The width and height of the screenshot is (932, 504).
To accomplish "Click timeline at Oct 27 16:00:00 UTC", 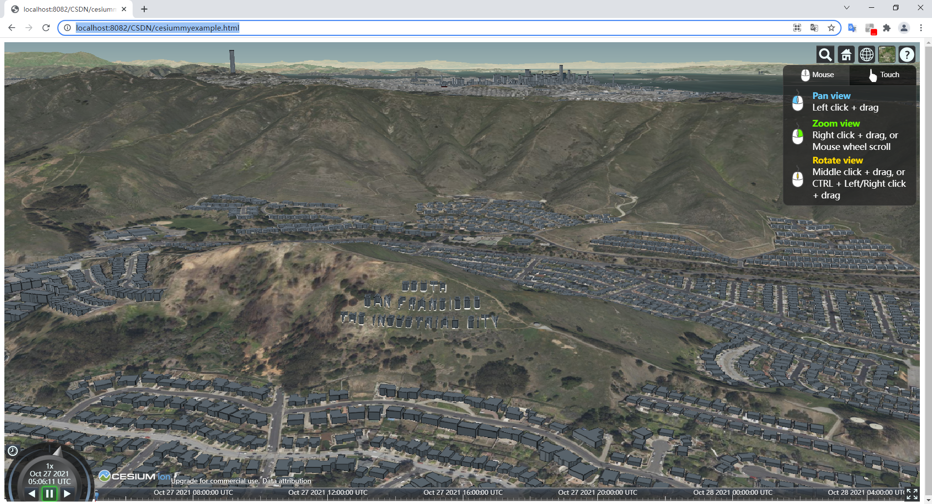I will point(463,493).
